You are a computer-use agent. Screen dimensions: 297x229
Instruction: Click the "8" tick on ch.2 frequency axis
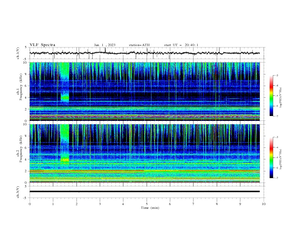(x=26, y=136)
